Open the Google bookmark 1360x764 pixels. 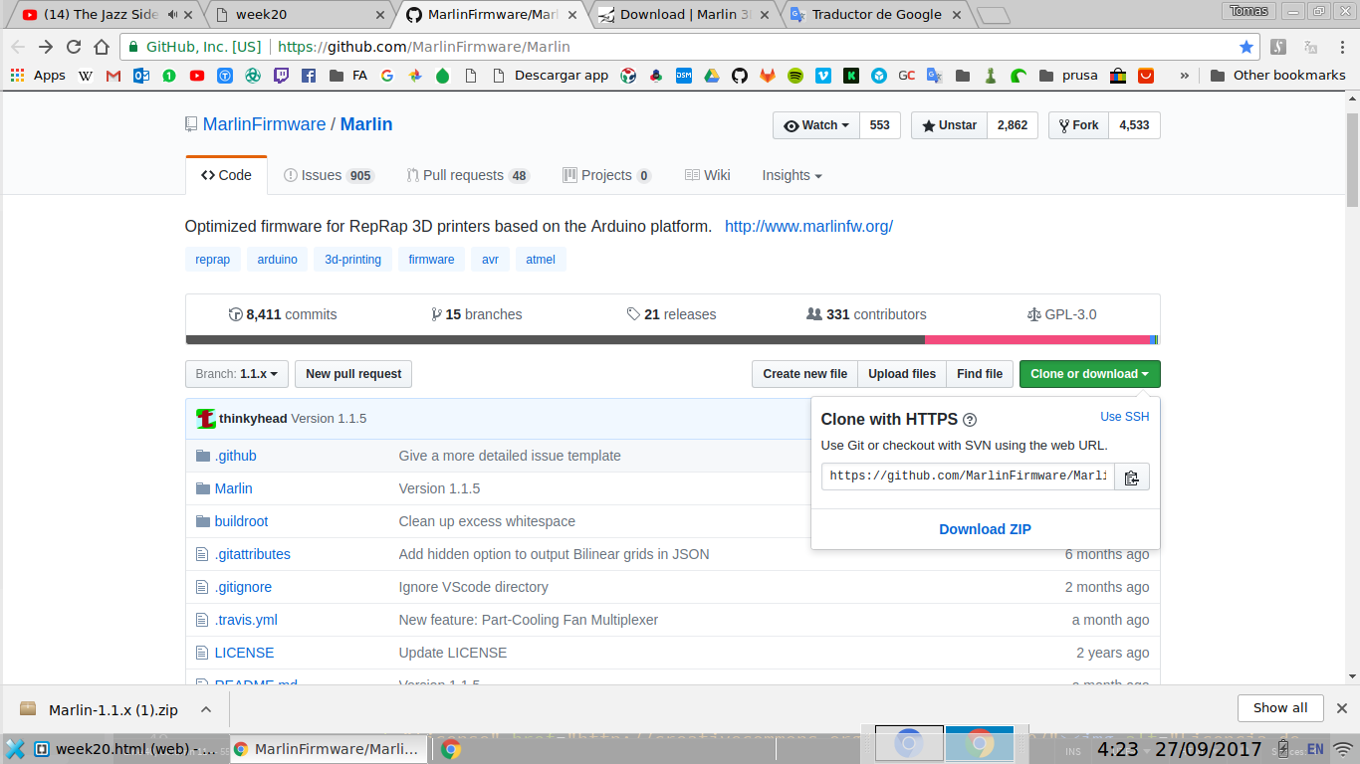(x=386, y=76)
